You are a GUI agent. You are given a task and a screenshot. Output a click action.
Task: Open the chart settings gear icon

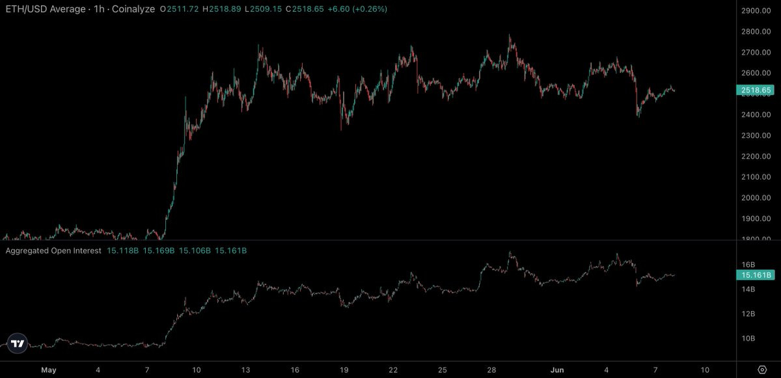(x=761, y=370)
